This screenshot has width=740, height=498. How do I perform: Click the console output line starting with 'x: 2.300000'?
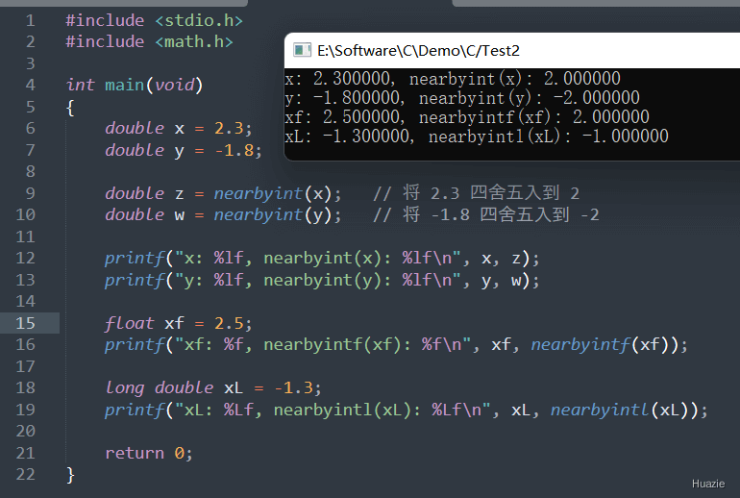click(453, 79)
